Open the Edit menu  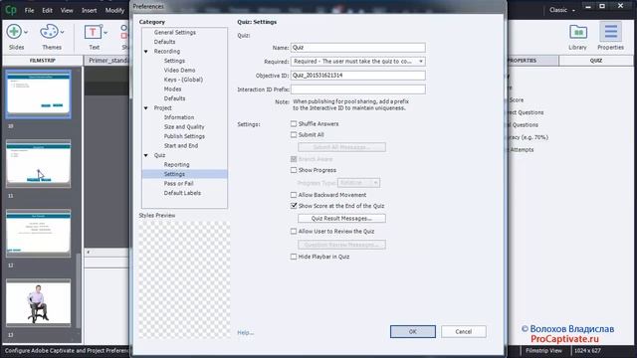click(47, 10)
